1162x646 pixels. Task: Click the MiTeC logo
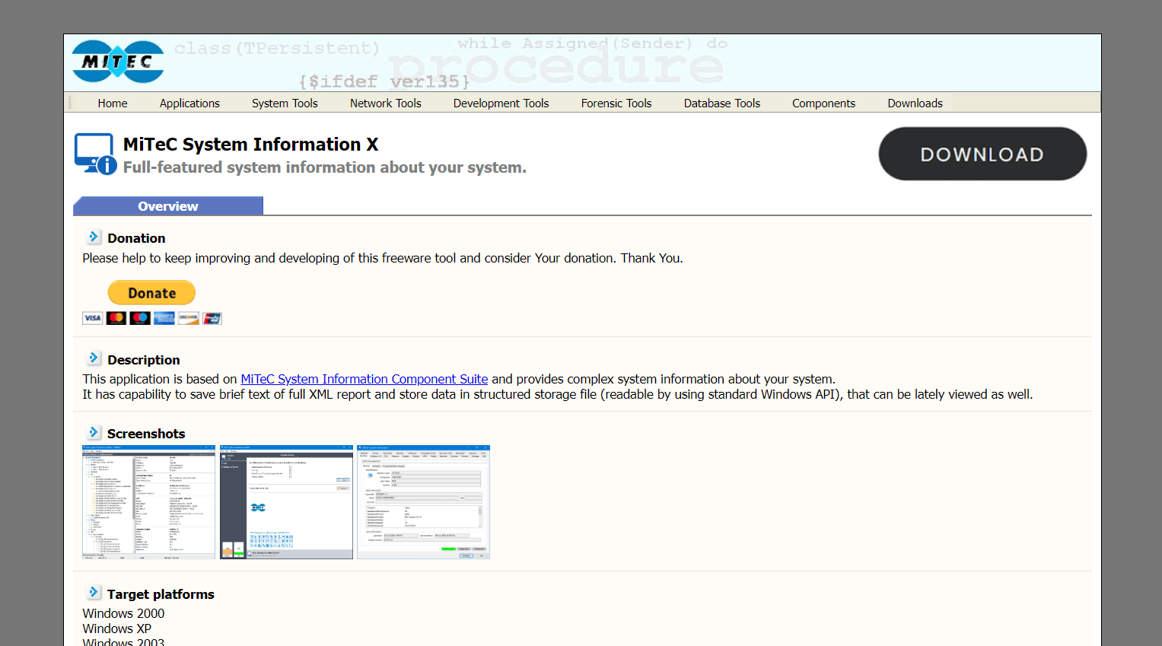(x=118, y=62)
